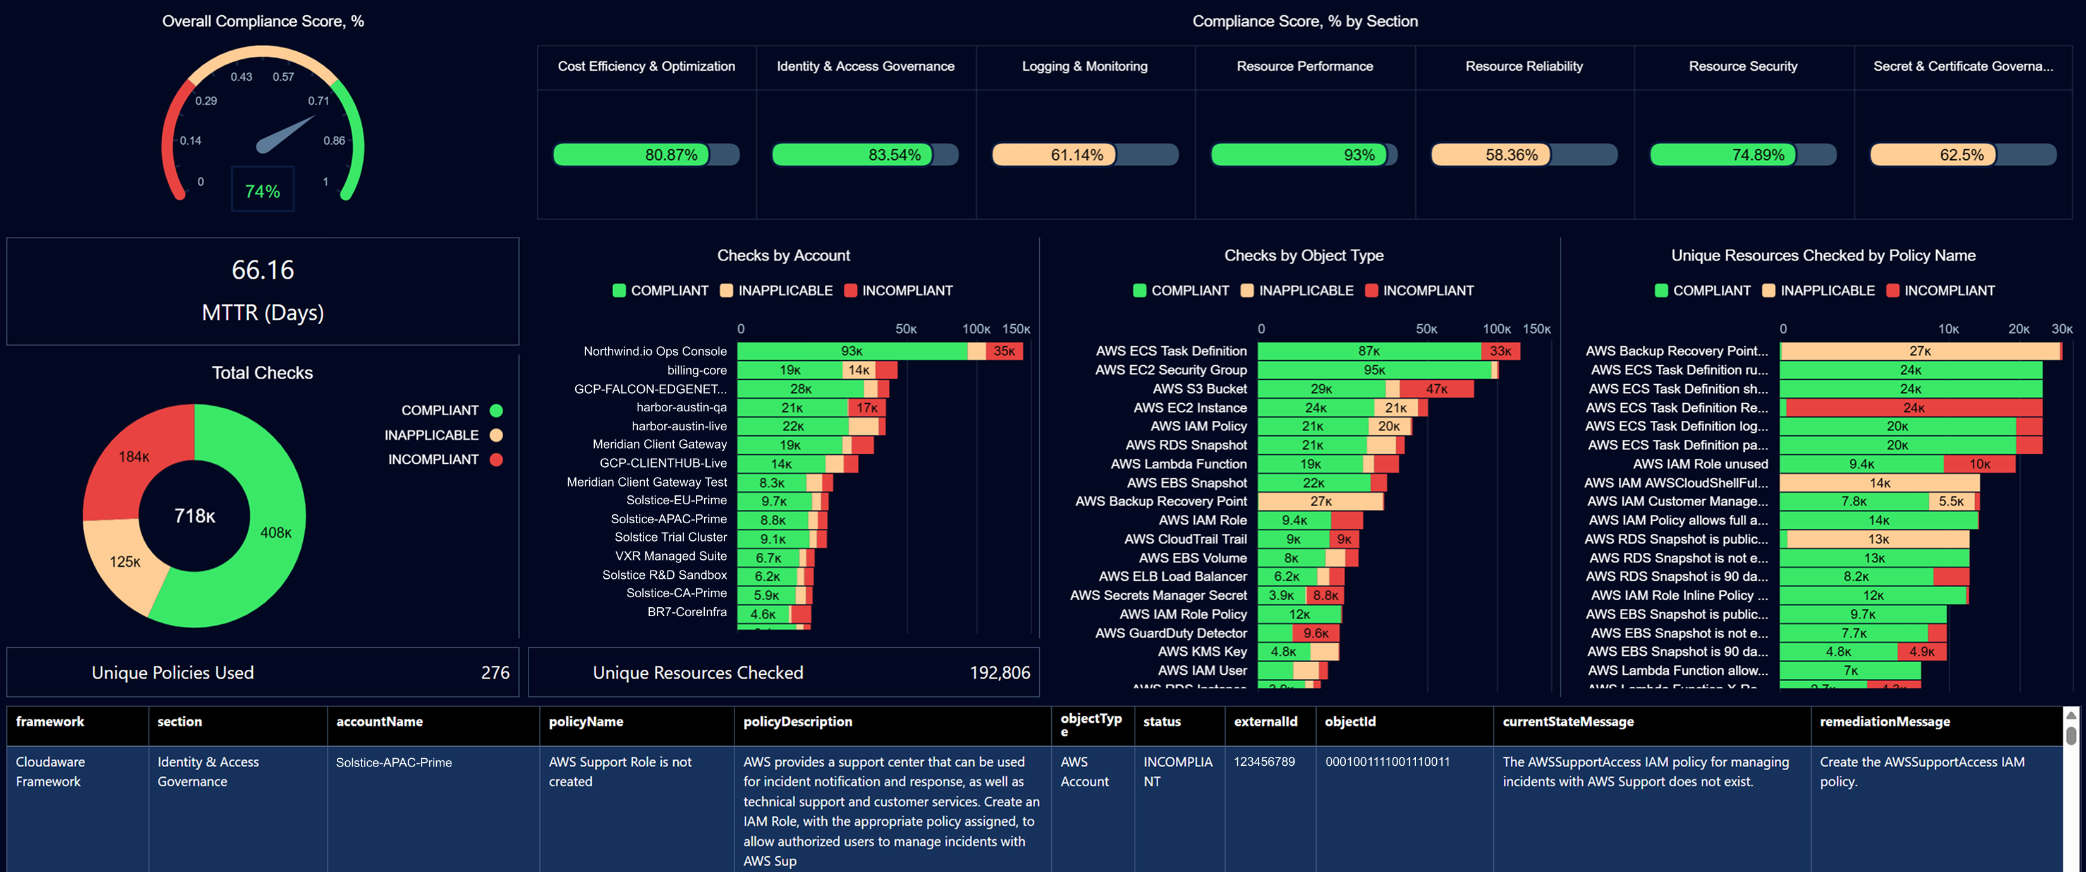Click Logging & Monitoring 61.14% bar

1085,155
